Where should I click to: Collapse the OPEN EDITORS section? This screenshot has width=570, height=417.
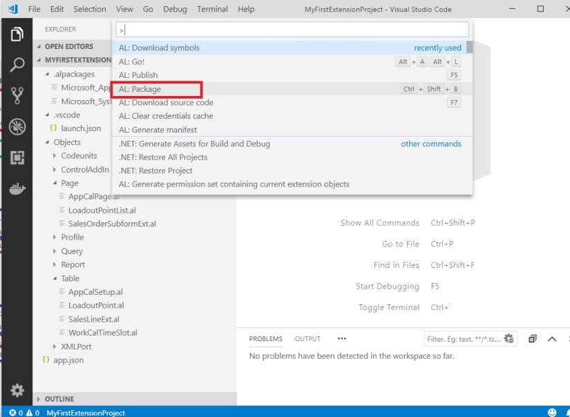68,46
